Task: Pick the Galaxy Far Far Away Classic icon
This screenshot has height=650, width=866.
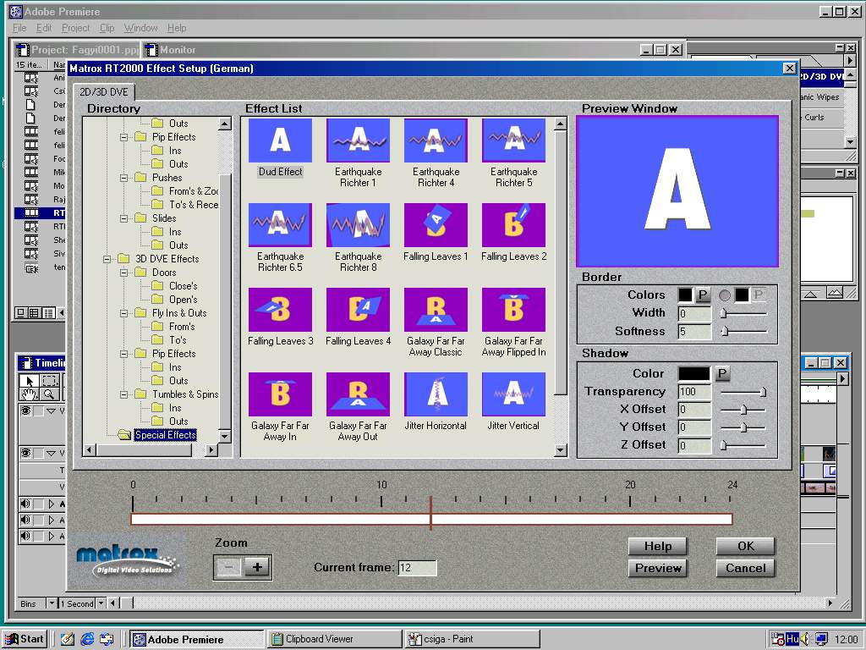Action: (x=436, y=310)
